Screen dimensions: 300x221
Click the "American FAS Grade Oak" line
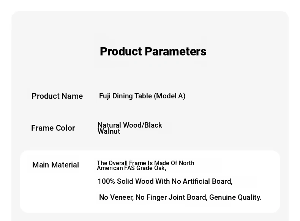[131, 168]
